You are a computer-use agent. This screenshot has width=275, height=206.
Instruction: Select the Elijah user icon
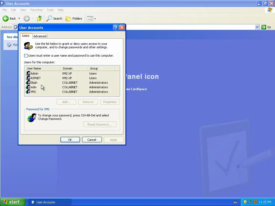28,82
